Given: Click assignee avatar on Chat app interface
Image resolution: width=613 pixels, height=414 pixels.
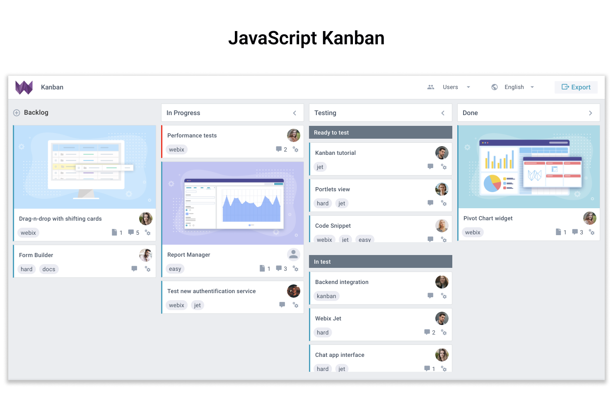Looking at the screenshot, I should pyautogui.click(x=442, y=355).
